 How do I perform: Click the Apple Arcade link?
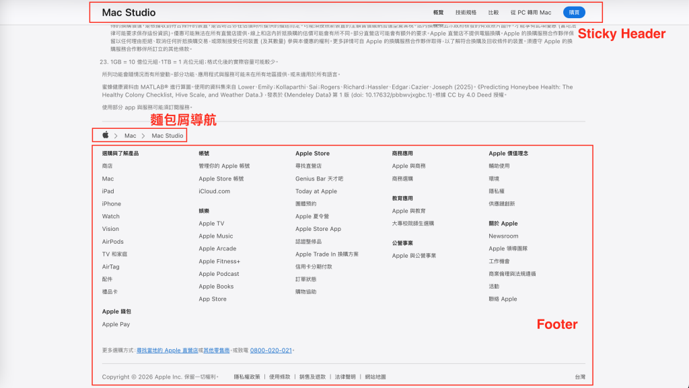click(217, 248)
